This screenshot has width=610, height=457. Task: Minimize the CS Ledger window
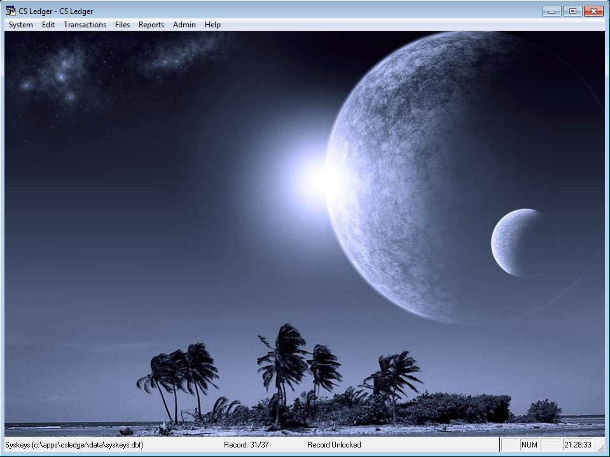[551, 11]
